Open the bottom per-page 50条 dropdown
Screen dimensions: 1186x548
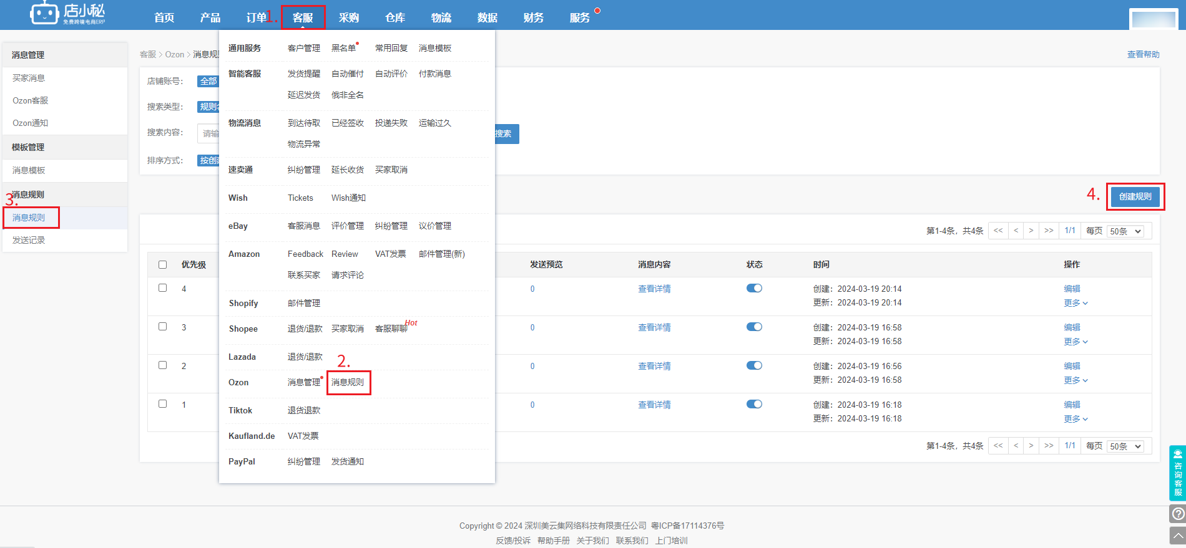point(1125,446)
